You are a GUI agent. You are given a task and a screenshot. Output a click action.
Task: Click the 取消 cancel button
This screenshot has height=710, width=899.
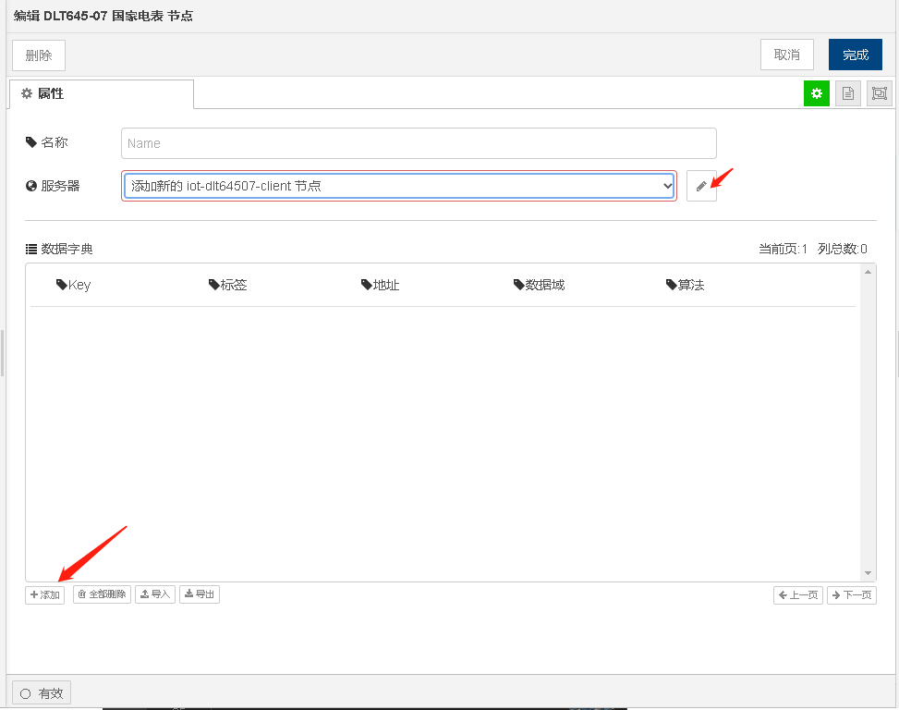(786, 55)
